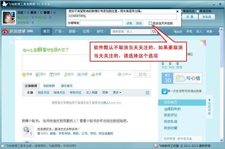Open @提到我的 in sidebar
Image resolution: width=225 pixels, height=149 pixels.
[x=172, y=109]
